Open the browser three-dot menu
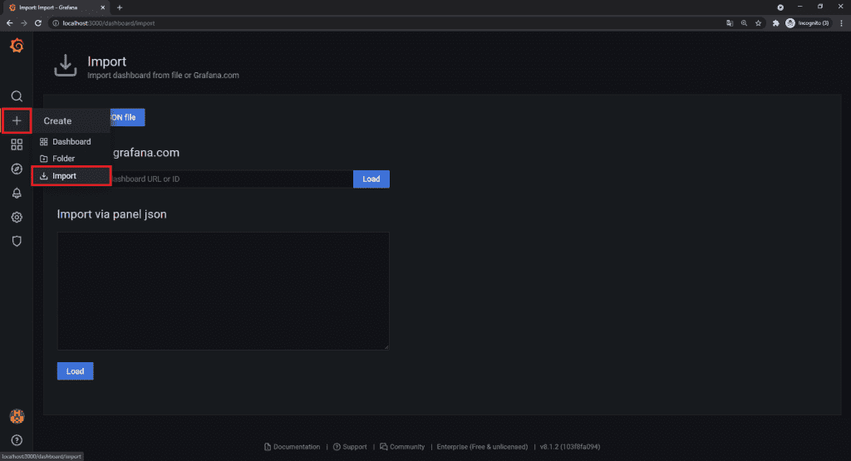 tap(841, 22)
